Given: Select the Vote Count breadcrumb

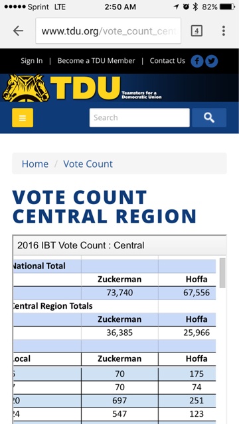Looking at the screenshot, I should (x=88, y=164).
